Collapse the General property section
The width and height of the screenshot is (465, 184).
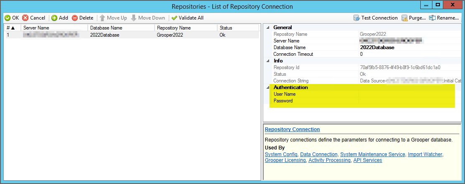tap(268, 27)
